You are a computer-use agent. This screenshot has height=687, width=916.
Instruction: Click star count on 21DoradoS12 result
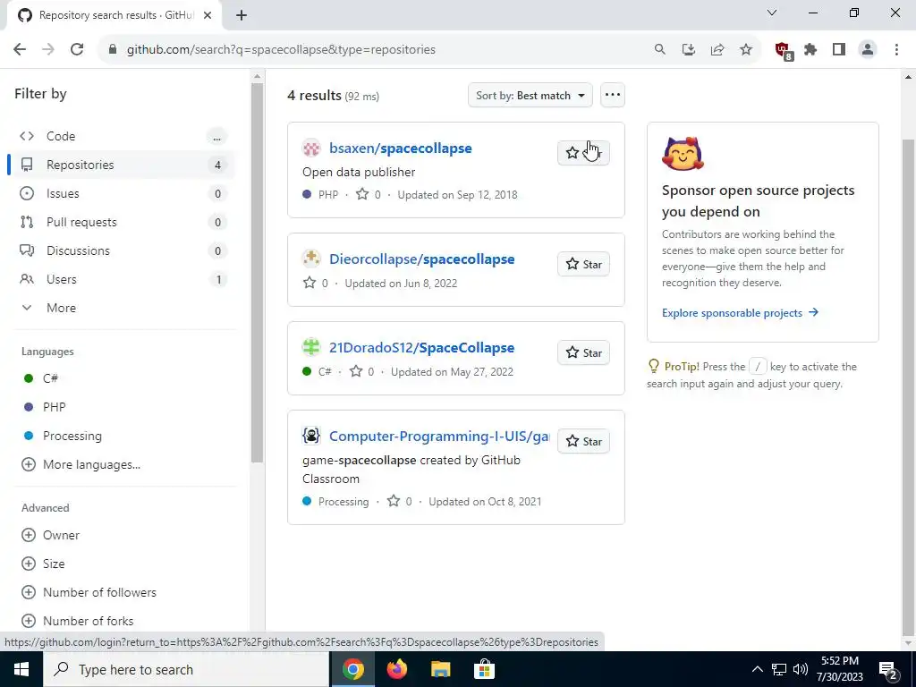coord(361,371)
